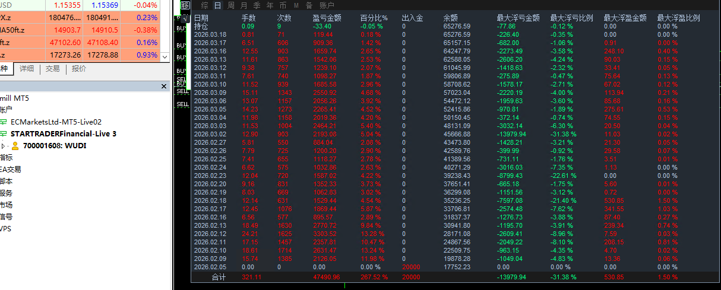The height and width of the screenshot is (290, 721).
Task: Click the 20000 deposit in the 2026.02.05 row
Action: point(411,267)
